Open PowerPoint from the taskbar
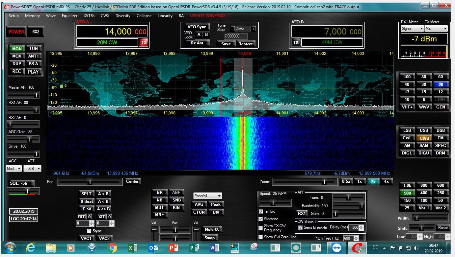Image resolution: width=455 pixels, height=257 pixels. [x=173, y=248]
